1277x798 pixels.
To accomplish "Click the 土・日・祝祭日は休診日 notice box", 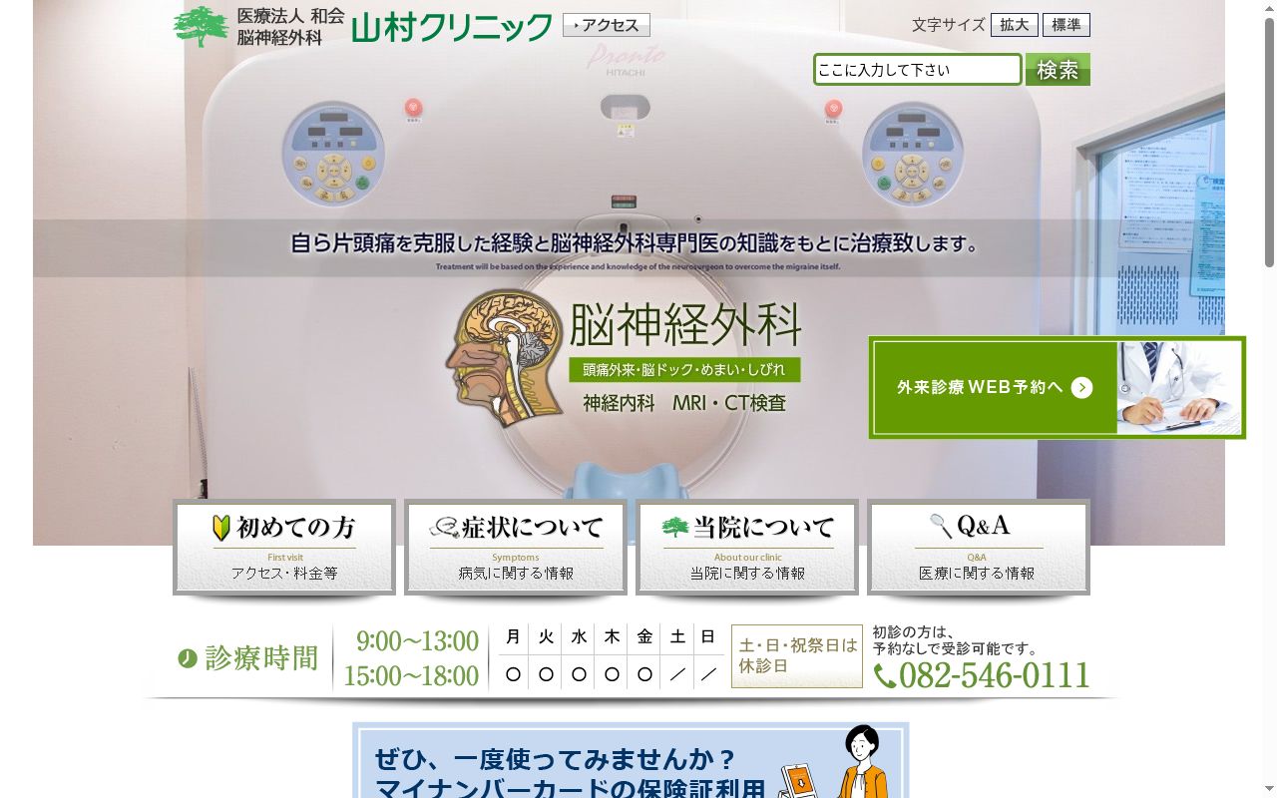I will coord(797,656).
